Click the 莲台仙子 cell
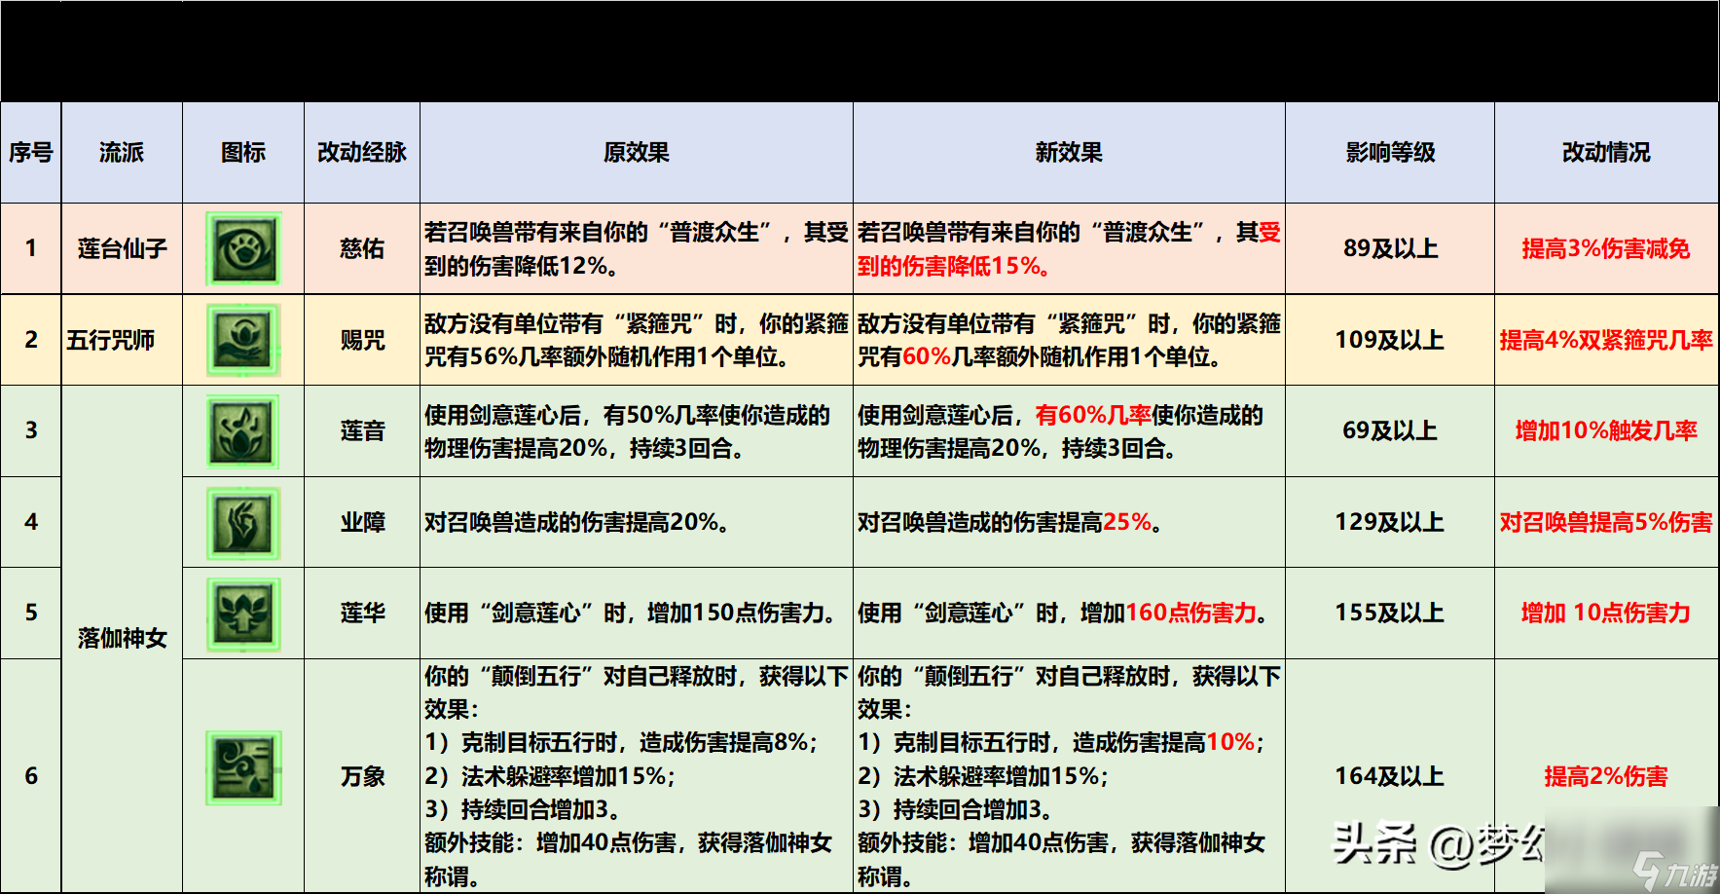This screenshot has width=1720, height=894. coord(122,248)
